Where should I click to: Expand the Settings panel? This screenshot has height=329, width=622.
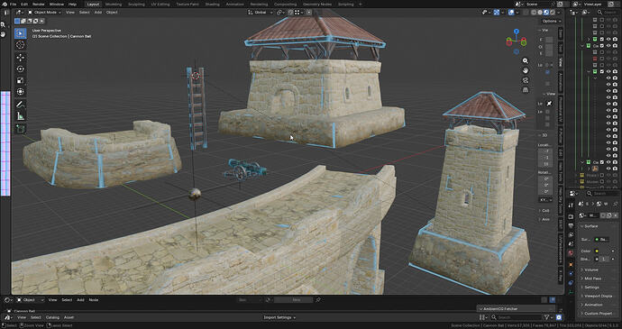(591, 288)
